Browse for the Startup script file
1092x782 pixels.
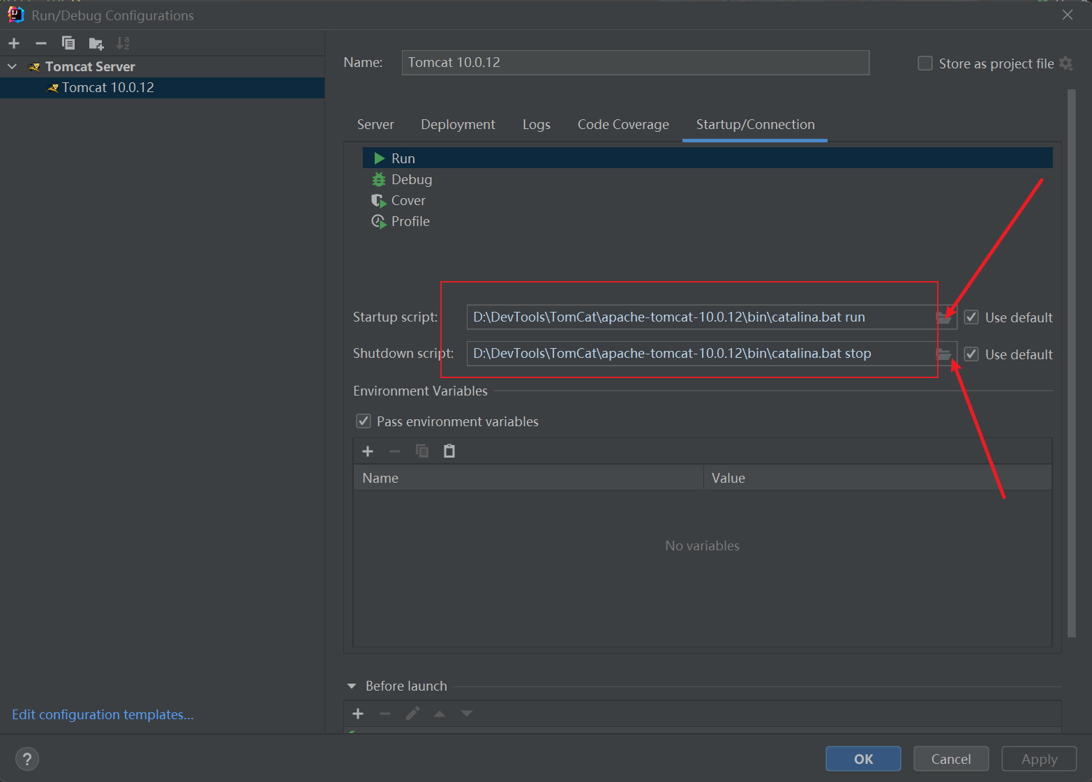point(943,317)
